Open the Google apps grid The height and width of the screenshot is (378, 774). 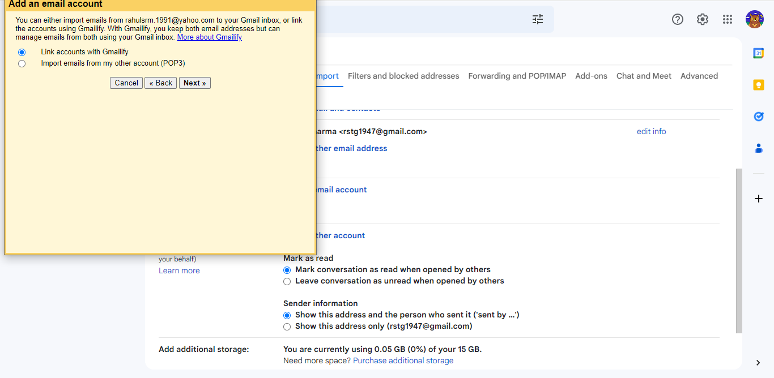pos(728,19)
